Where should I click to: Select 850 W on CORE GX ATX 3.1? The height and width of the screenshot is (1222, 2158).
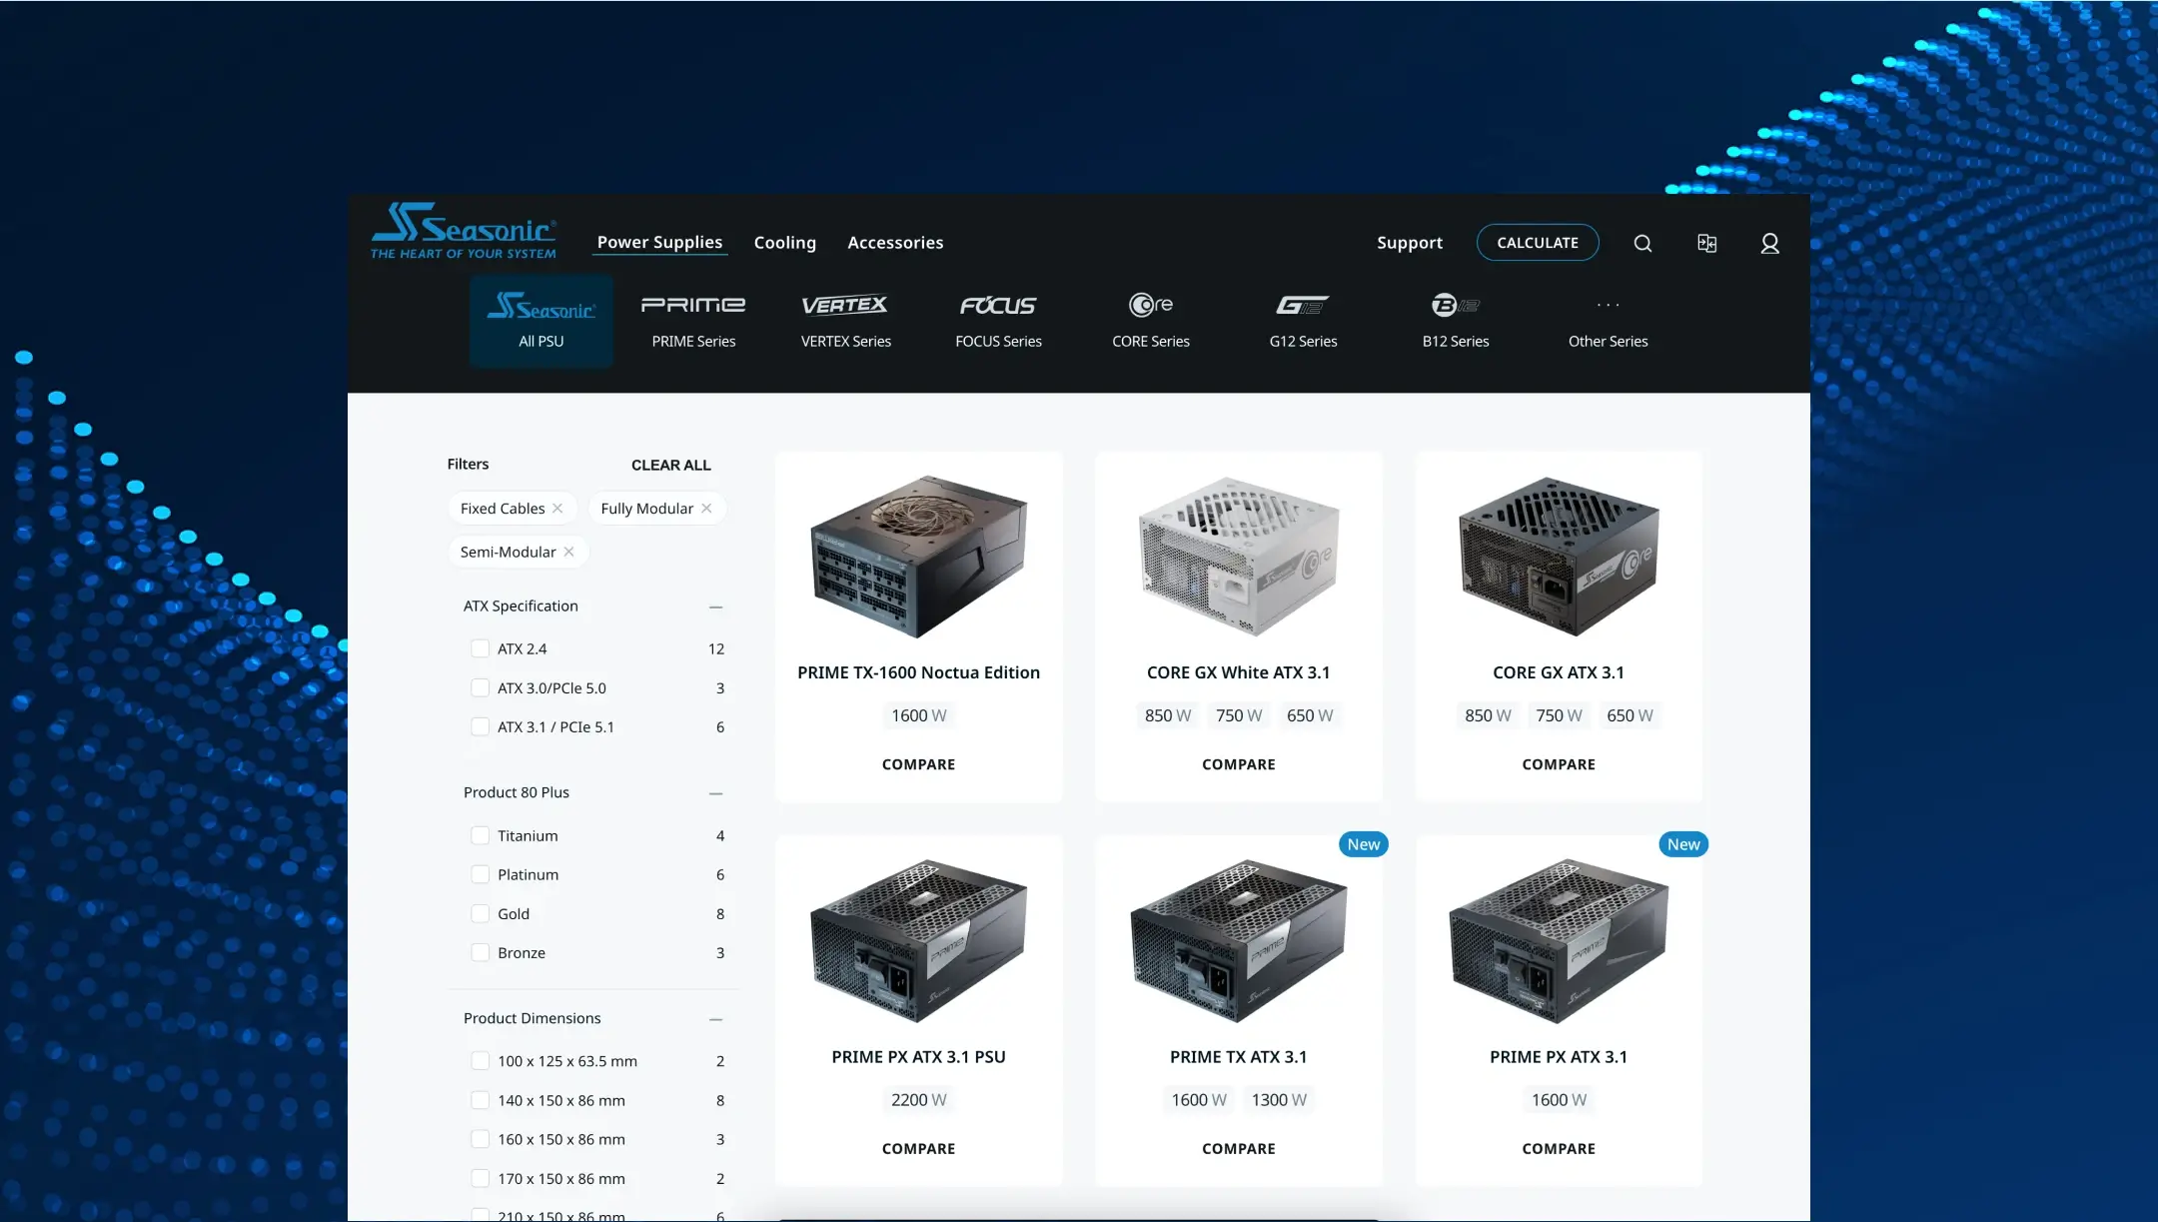tap(1488, 715)
